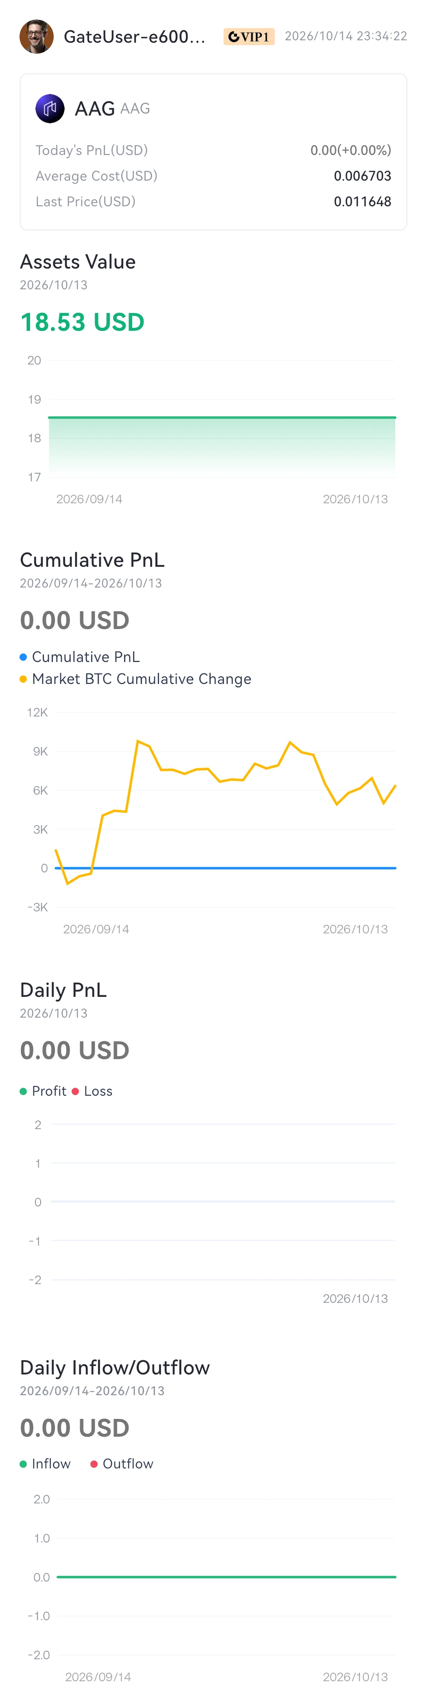Image resolution: width=427 pixels, height=1702 pixels.
Task: Click the Daily PnL section heading
Action: coord(63,990)
